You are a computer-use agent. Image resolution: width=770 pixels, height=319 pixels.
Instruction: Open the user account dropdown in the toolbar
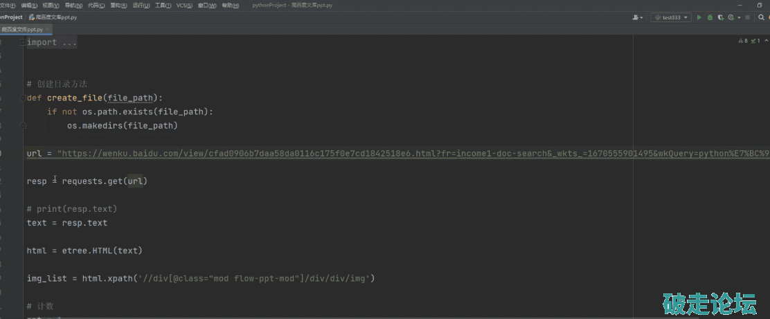click(638, 17)
